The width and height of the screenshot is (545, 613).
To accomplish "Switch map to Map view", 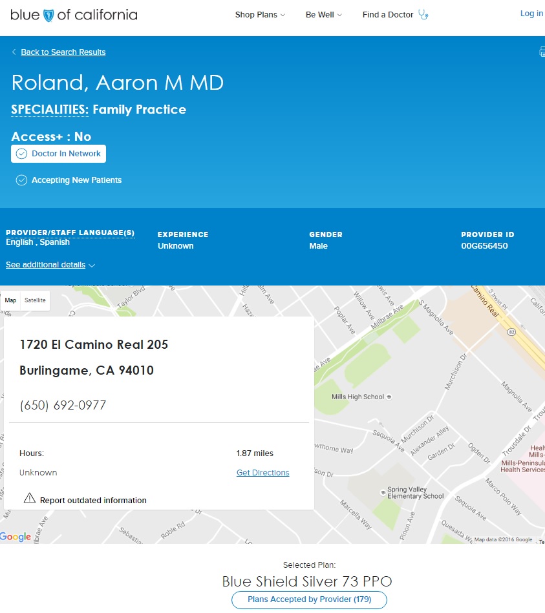I will coord(10,300).
